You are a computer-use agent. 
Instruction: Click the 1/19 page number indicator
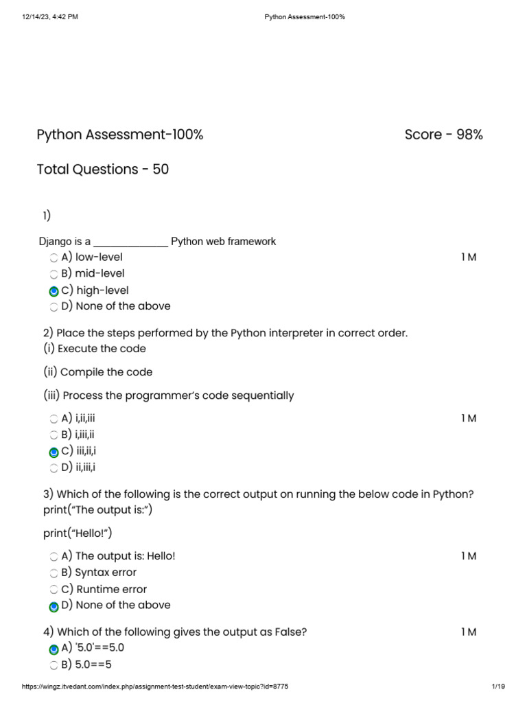tap(498, 687)
